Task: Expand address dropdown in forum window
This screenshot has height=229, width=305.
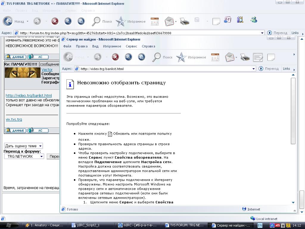Action: (262, 33)
